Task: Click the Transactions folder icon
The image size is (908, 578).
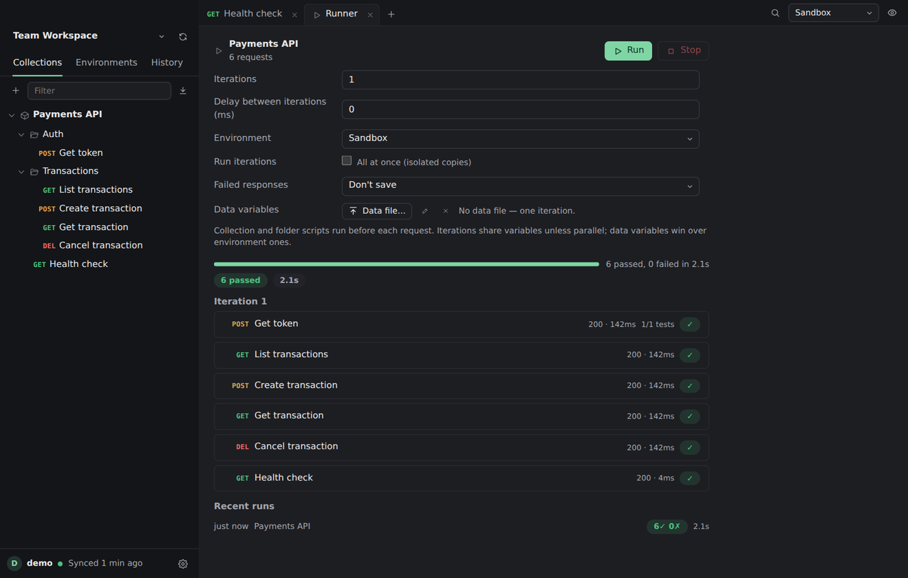Action: click(x=34, y=172)
